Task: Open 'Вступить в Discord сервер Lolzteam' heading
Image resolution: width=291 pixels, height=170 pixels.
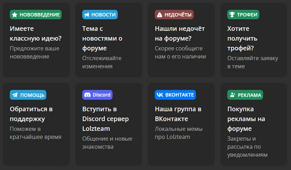Action: pyautogui.click(x=106, y=119)
